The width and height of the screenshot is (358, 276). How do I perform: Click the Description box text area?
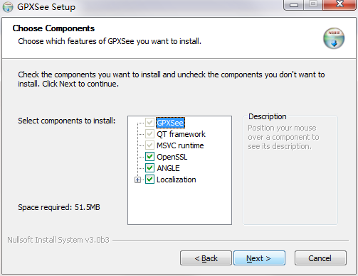290,170
